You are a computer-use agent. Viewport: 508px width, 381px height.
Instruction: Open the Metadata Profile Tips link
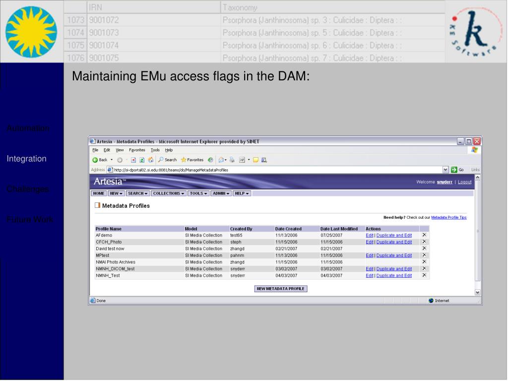click(449, 218)
